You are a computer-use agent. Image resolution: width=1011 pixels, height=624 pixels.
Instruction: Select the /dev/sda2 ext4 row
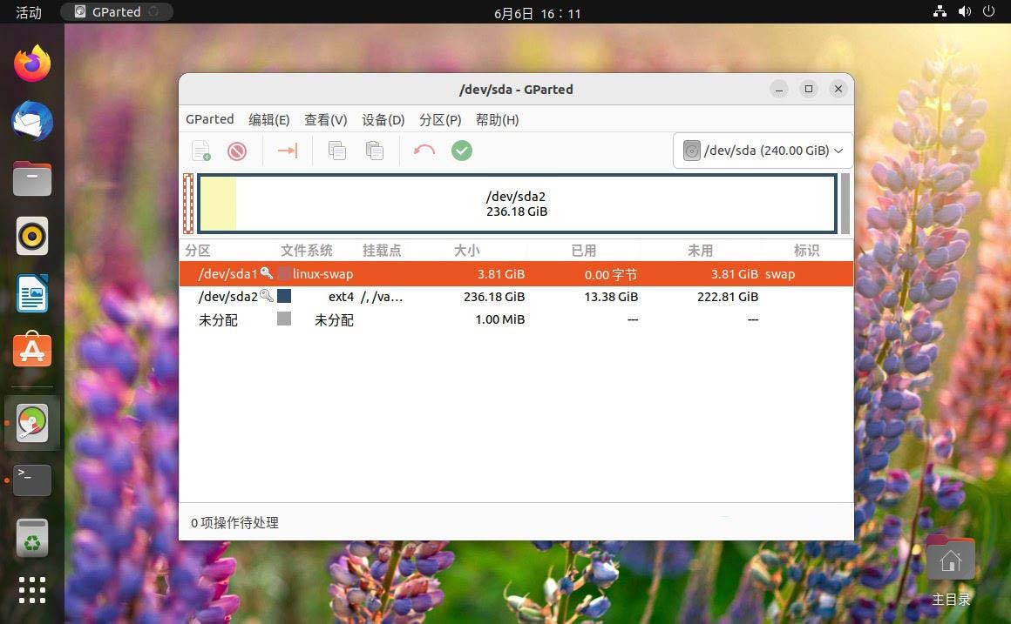click(436, 296)
